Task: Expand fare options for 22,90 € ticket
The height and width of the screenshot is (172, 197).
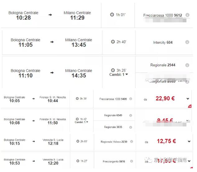Action: (x=188, y=99)
